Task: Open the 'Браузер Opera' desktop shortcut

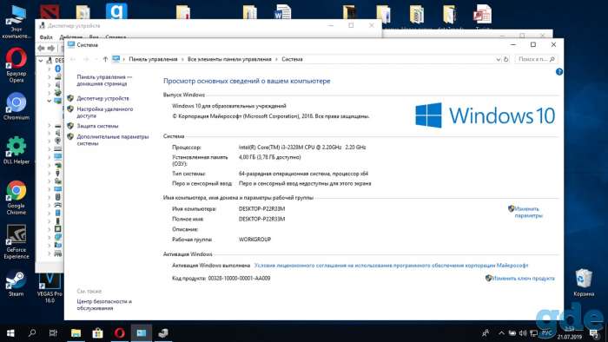Action: coord(17,65)
